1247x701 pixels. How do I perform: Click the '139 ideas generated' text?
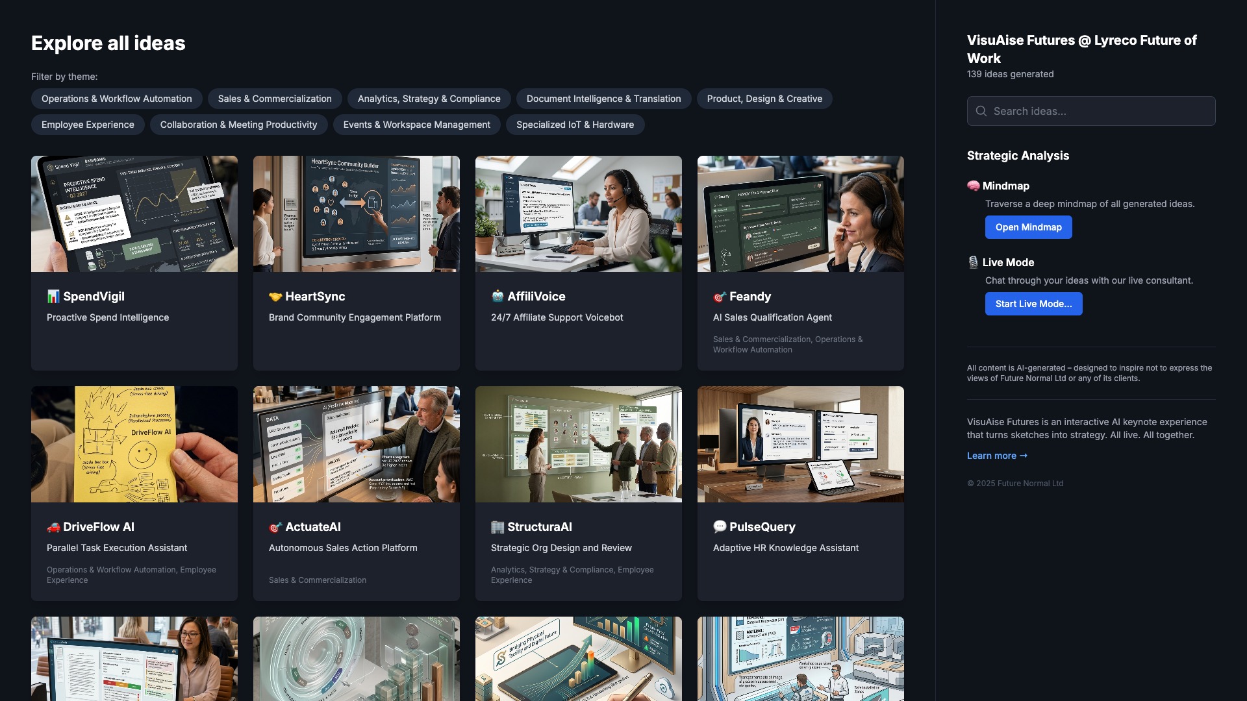pyautogui.click(x=1010, y=74)
